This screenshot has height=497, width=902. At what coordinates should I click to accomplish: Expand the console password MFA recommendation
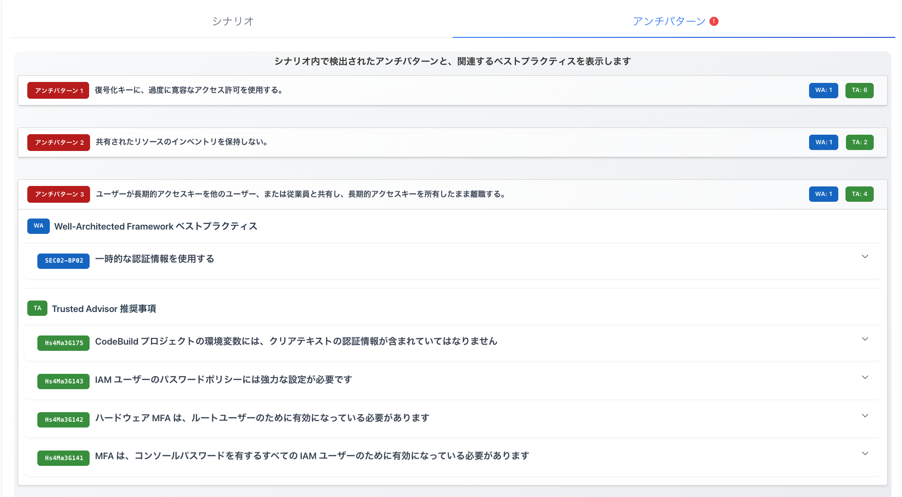click(x=865, y=452)
